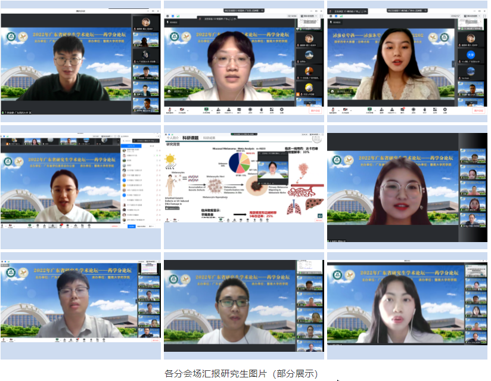Switch to the 个人简介 tab on the slide
Image resolution: width=491 pixels, height=381 pixels.
pos(173,138)
